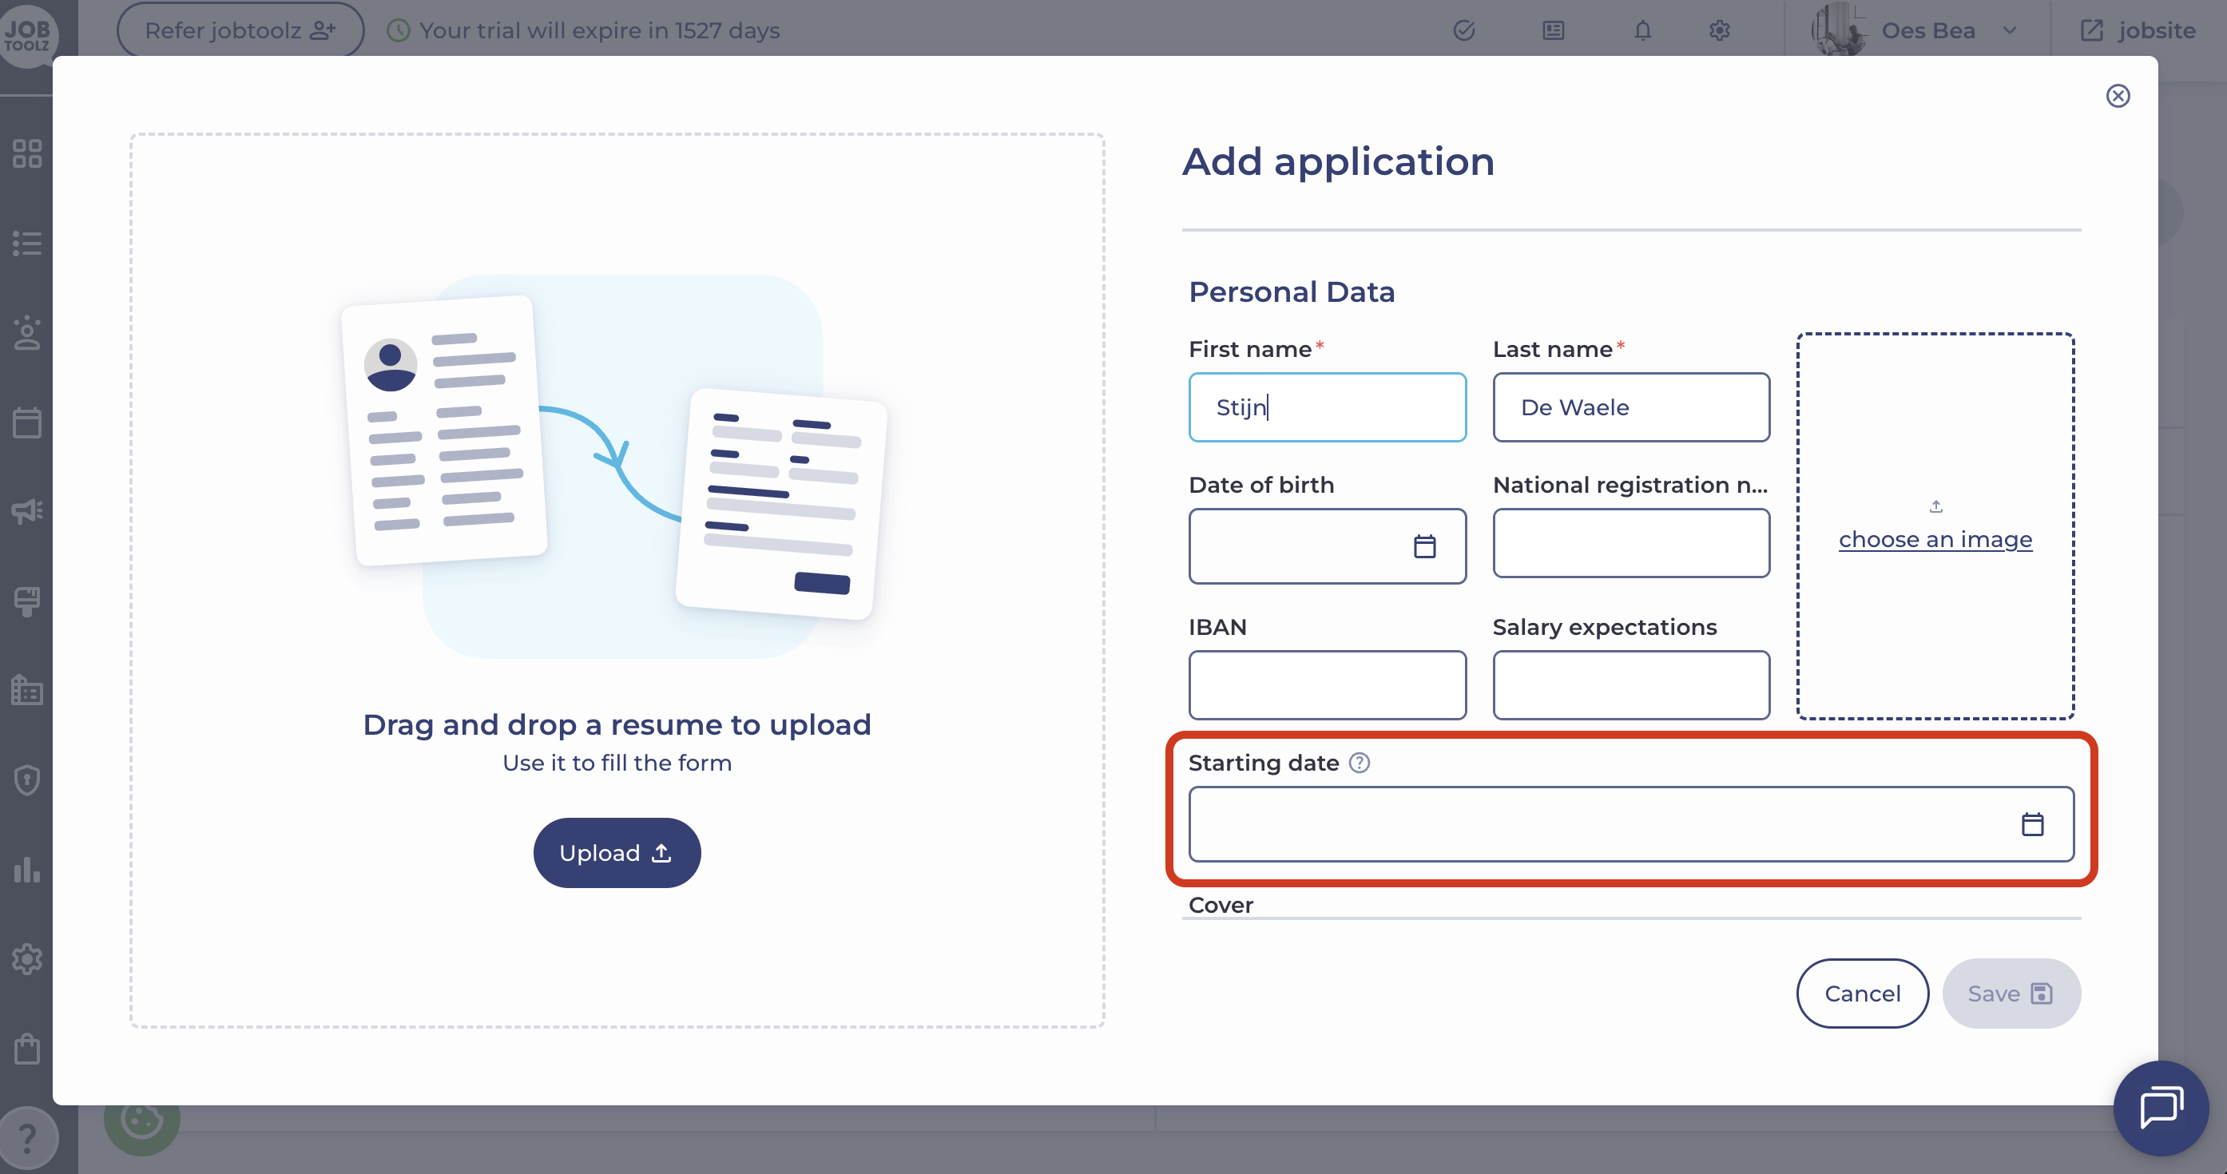This screenshot has height=1174, width=2227.
Task: Open the news feed icon in top bar
Action: pos(1553,31)
